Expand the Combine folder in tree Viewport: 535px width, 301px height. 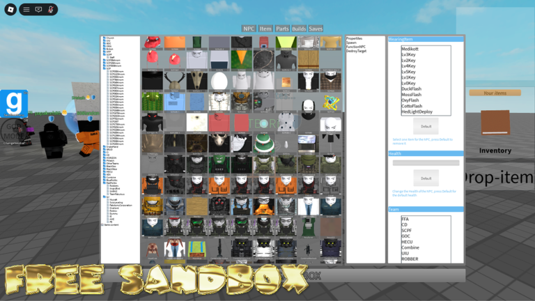[109, 178]
